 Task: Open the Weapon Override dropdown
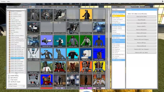[16, 86]
